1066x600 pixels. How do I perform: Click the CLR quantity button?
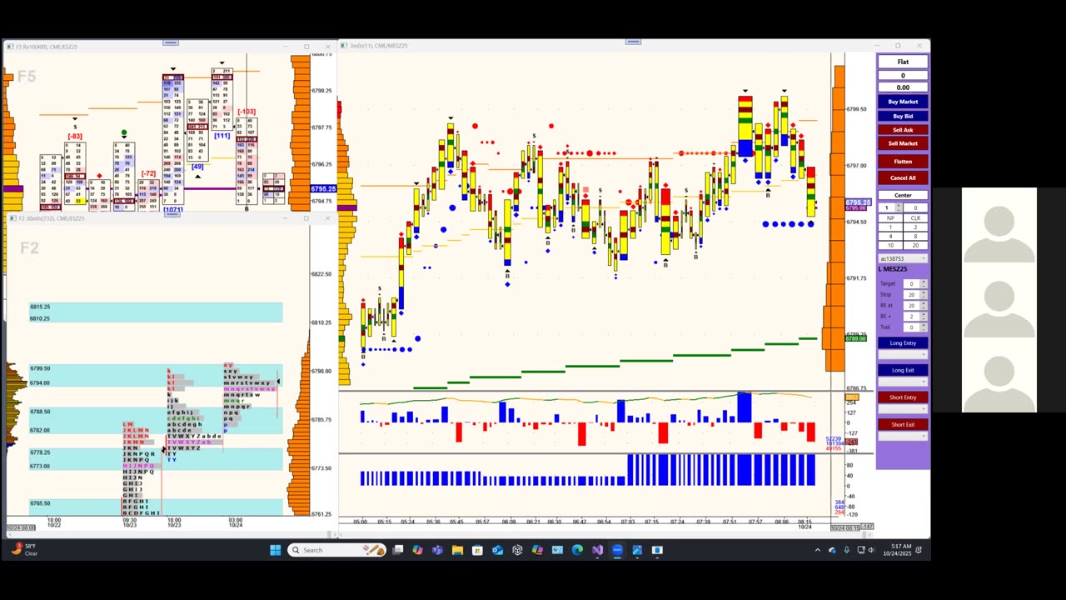tap(915, 218)
